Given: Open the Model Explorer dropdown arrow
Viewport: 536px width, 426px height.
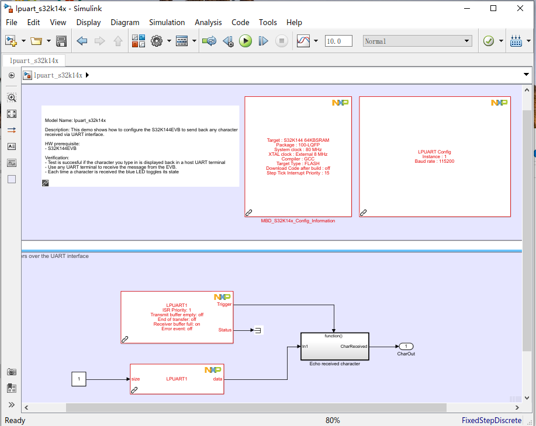Looking at the screenshot, I should pyautogui.click(x=194, y=41).
